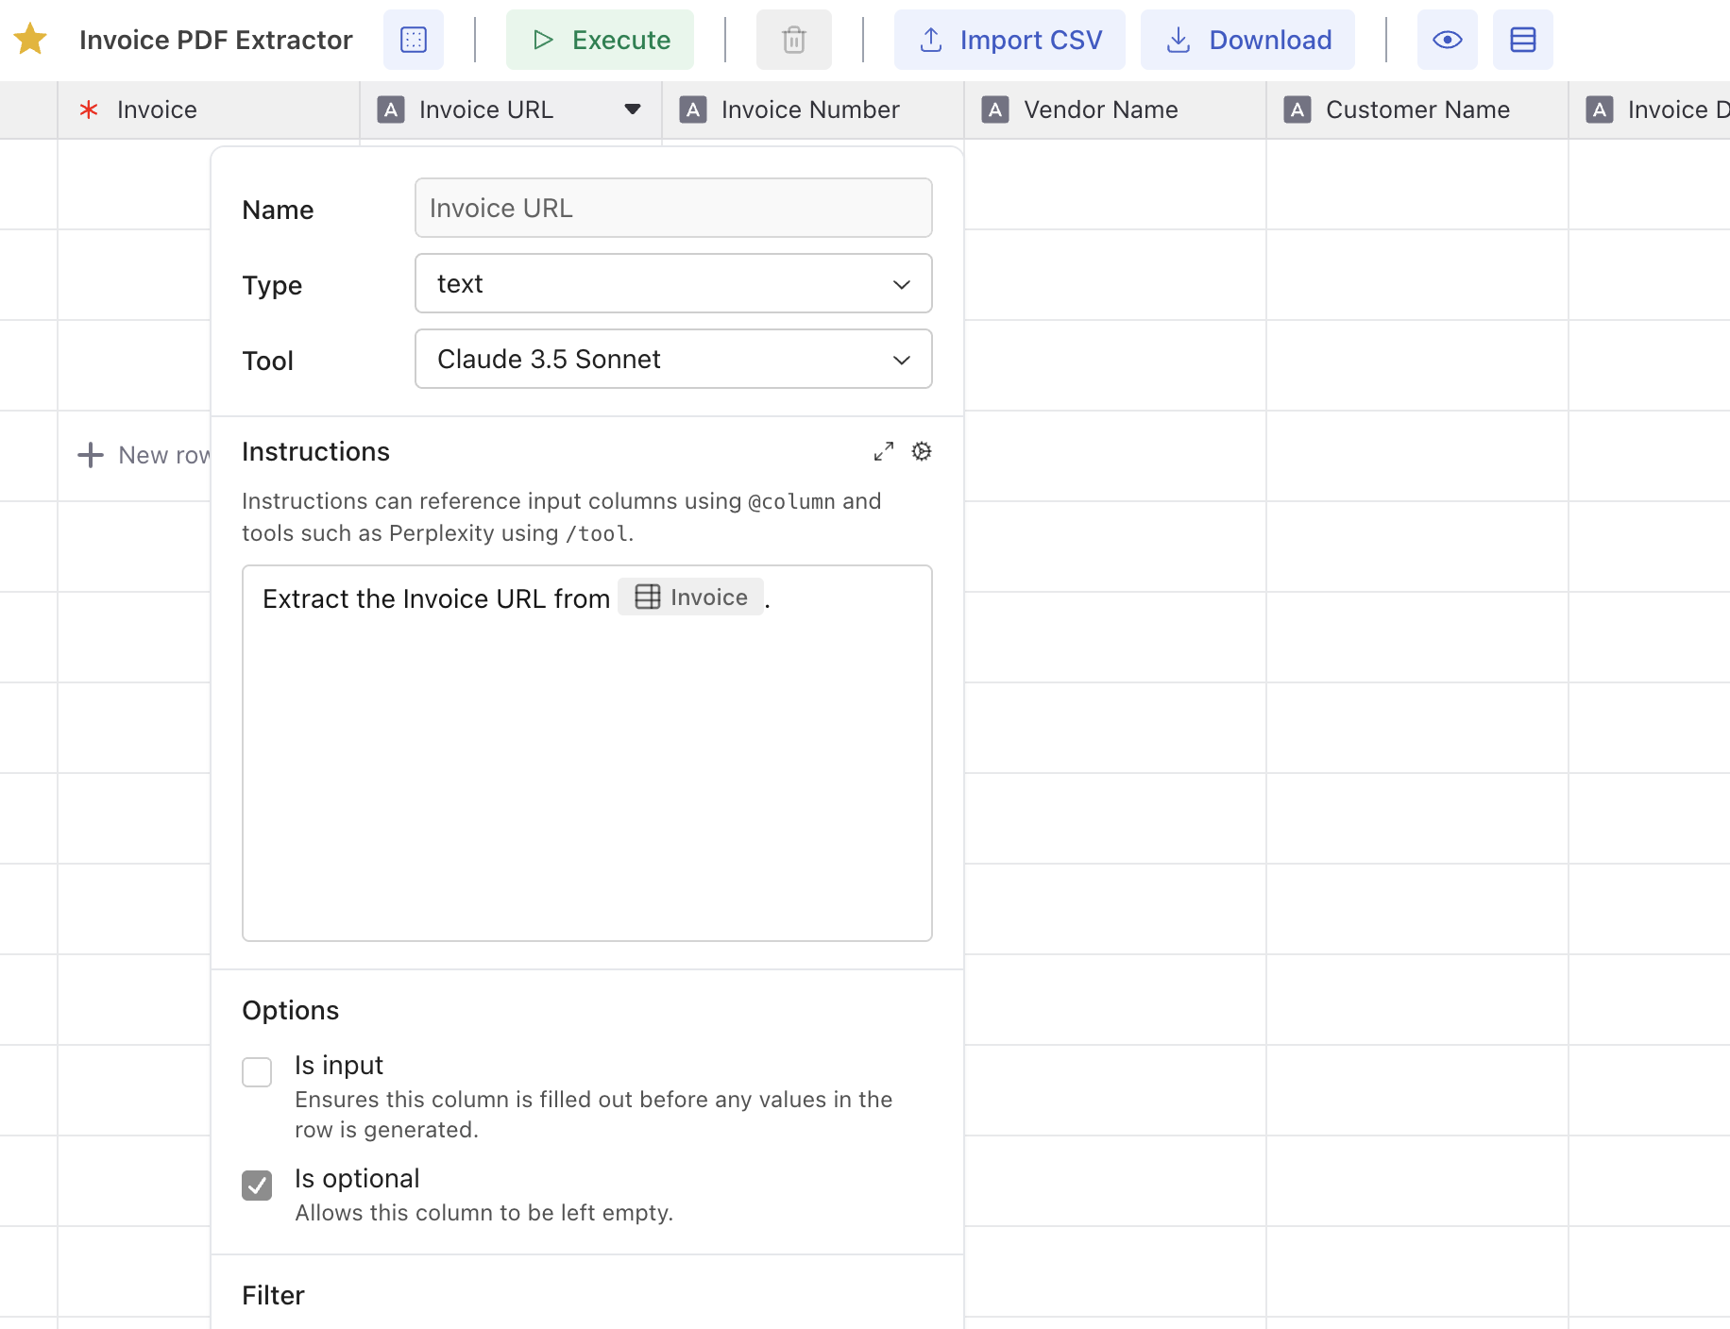Uncheck the Is optional checkbox

[257, 1186]
